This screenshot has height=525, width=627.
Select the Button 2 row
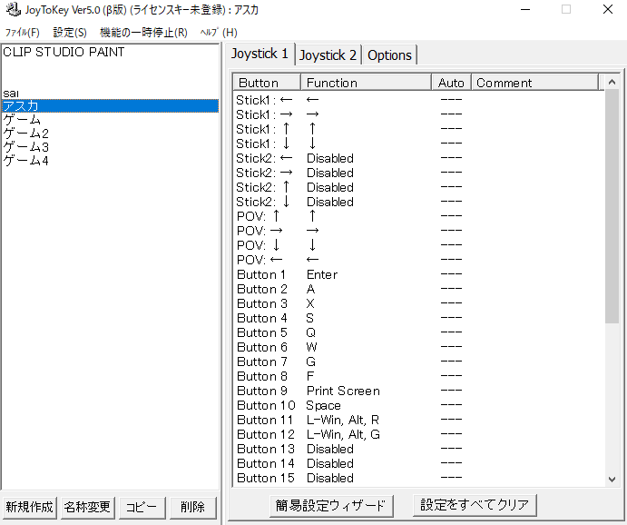418,289
